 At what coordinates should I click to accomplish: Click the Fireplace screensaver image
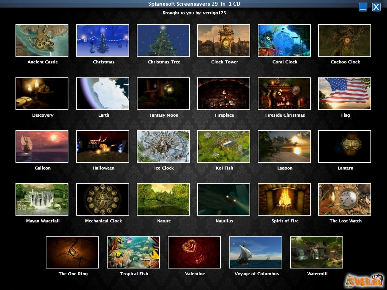223,94
